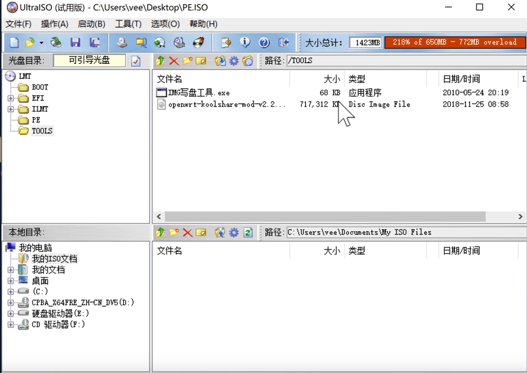The image size is (527, 373).
Task: Click the red X delete icon in image toolbar
Action: [174, 61]
